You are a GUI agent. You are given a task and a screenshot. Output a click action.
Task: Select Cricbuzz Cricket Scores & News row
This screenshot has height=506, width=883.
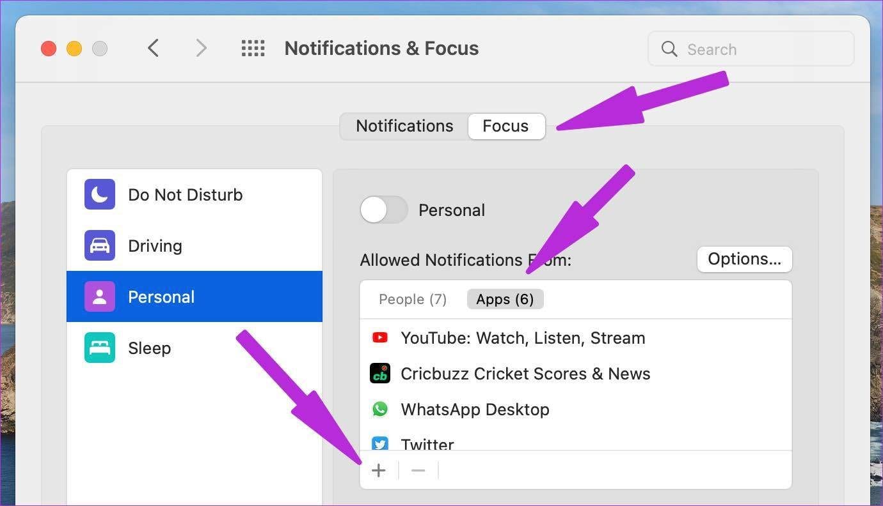click(576, 373)
